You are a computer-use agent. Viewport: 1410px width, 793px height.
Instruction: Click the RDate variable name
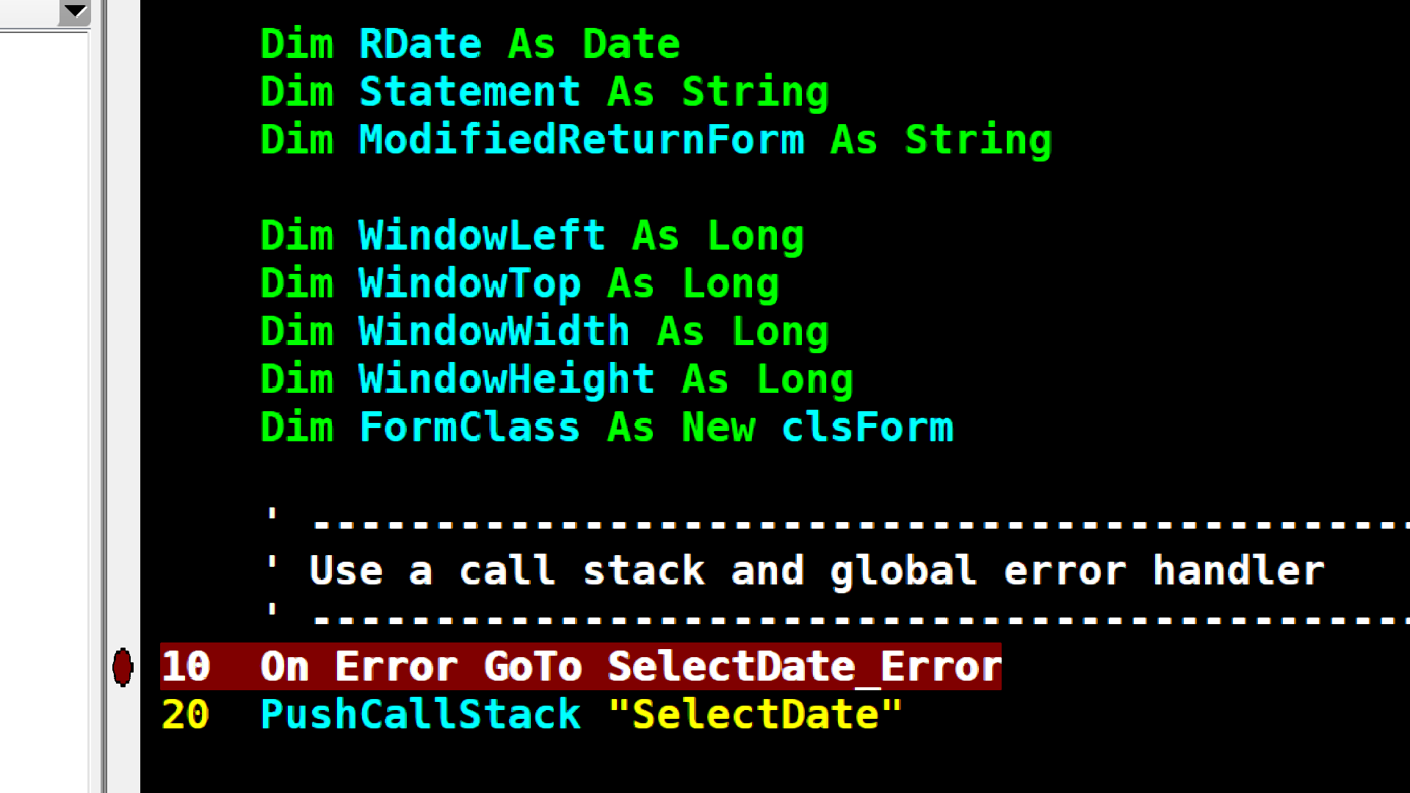pyautogui.click(x=420, y=44)
